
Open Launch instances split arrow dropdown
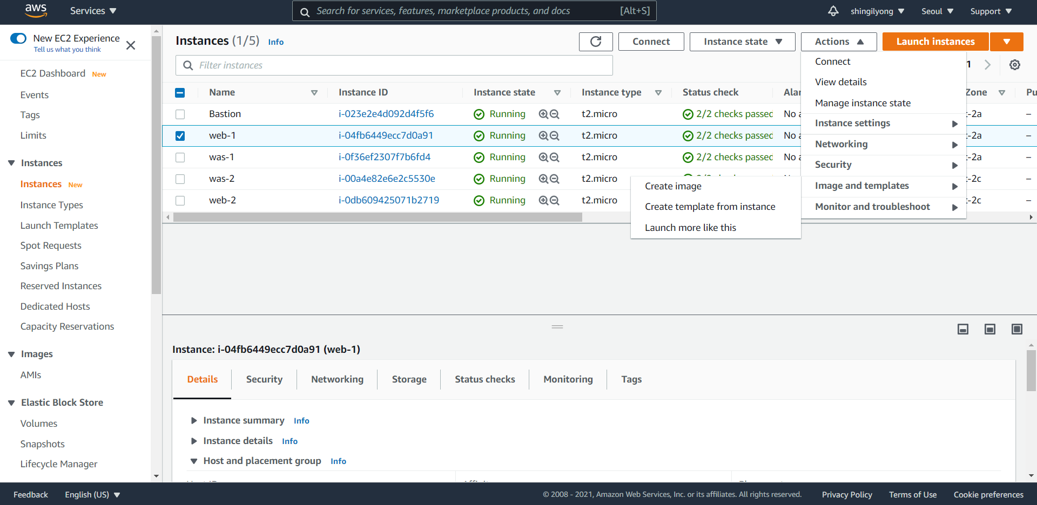coord(1007,42)
